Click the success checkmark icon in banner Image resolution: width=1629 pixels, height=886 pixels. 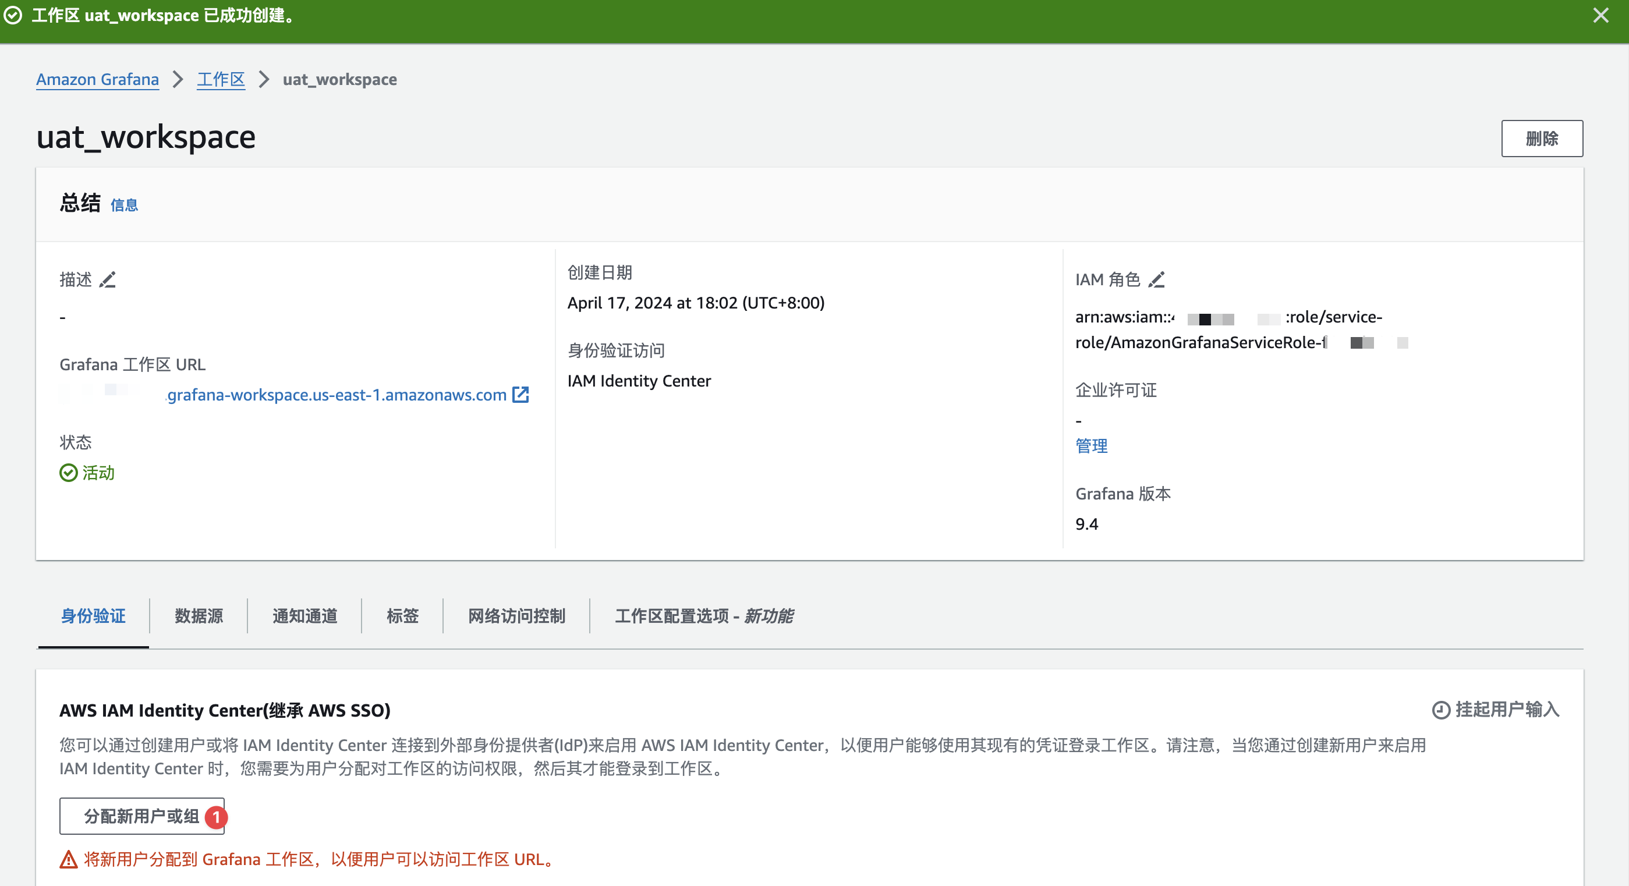click(x=13, y=15)
